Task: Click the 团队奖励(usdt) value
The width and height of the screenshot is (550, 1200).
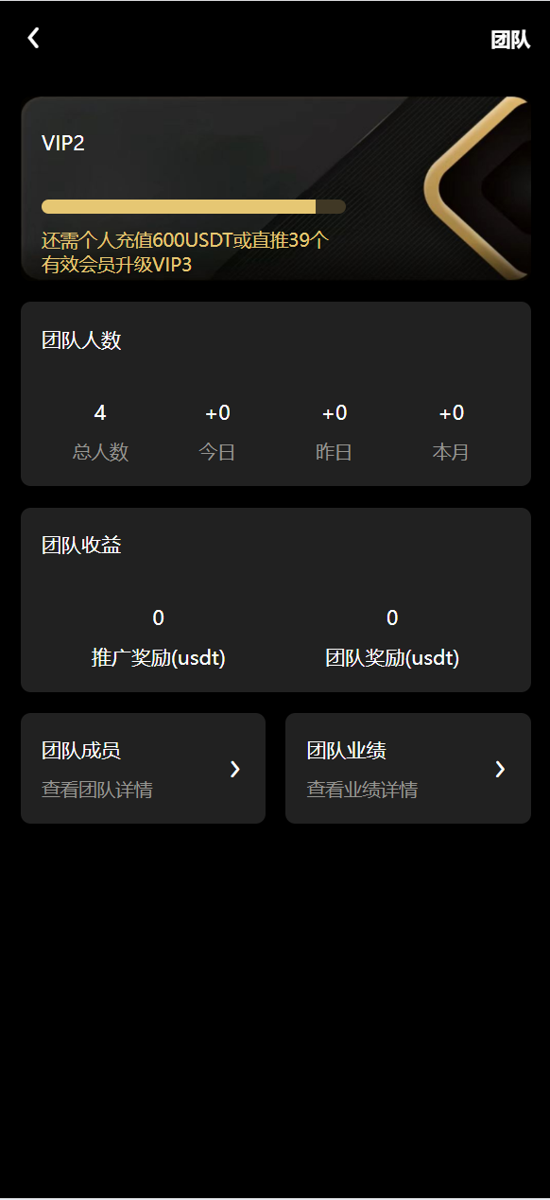Action: [x=392, y=618]
